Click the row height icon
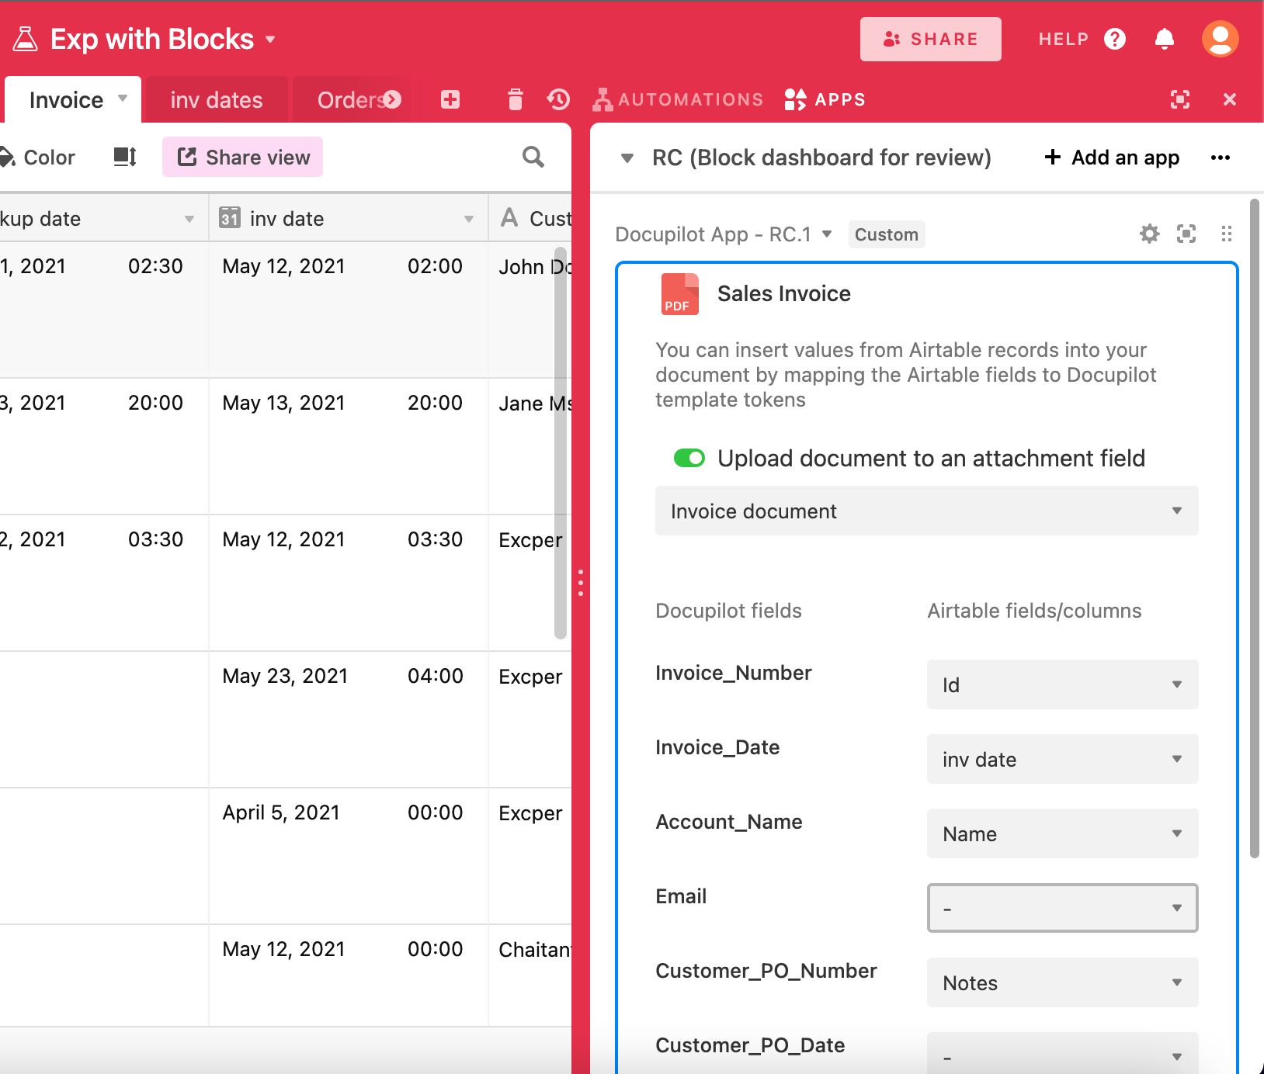This screenshot has width=1264, height=1074. click(x=125, y=158)
